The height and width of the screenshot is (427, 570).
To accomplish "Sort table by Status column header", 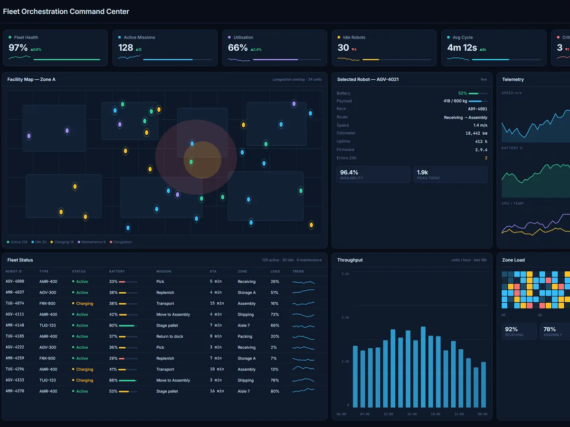I will 79,271.
